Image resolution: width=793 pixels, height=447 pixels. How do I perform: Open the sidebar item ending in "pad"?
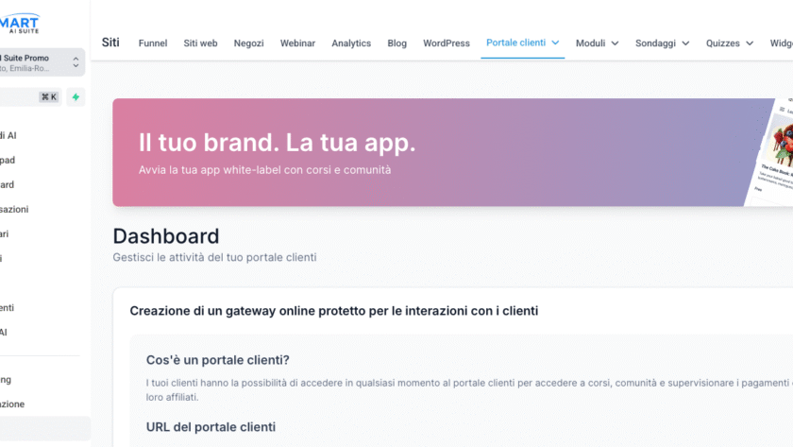8,160
